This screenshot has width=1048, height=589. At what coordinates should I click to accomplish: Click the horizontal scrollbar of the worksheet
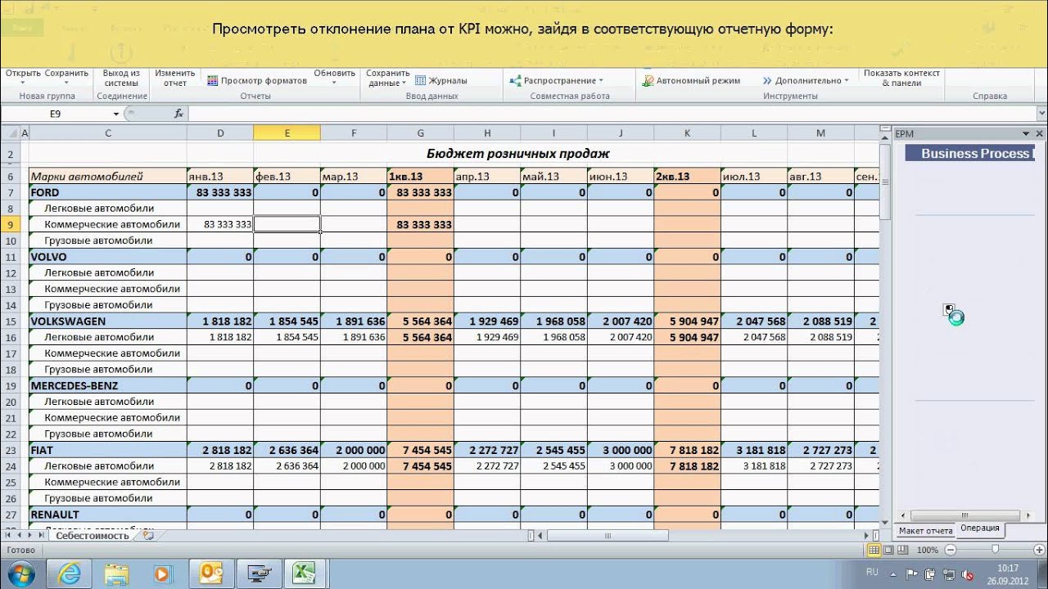(608, 536)
